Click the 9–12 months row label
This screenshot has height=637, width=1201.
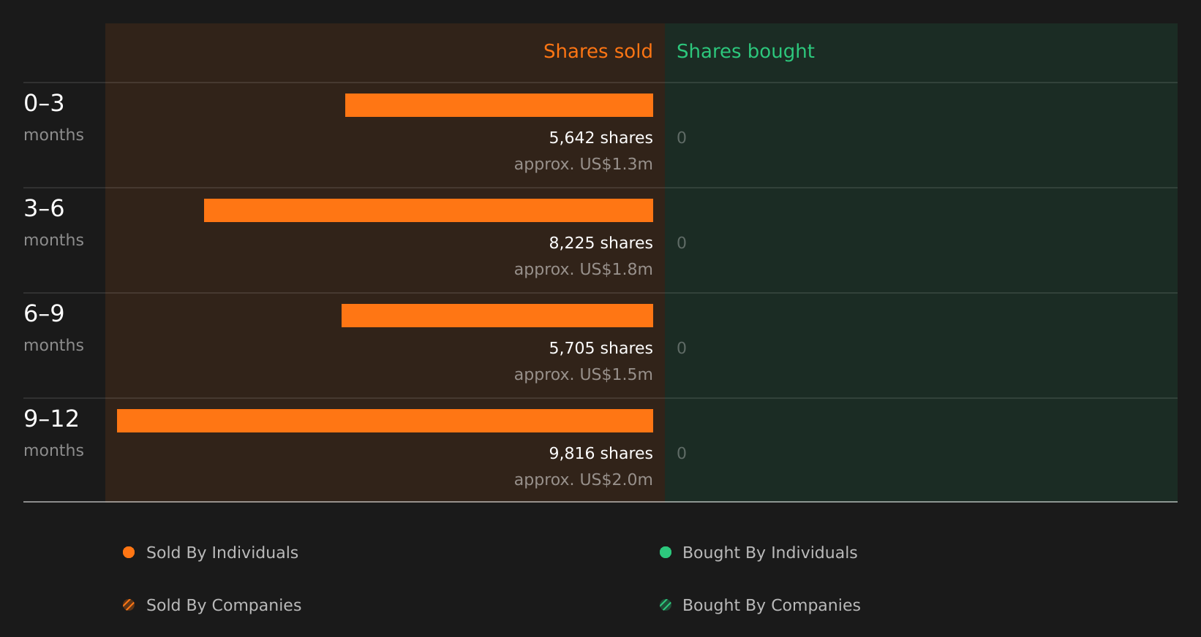pos(53,433)
